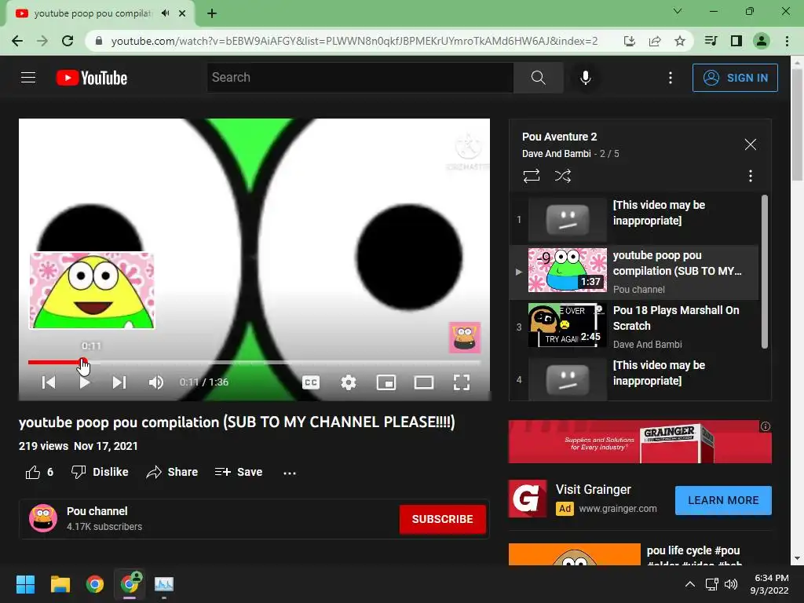Open tab search chevron
The image size is (804, 603).
[x=677, y=11]
